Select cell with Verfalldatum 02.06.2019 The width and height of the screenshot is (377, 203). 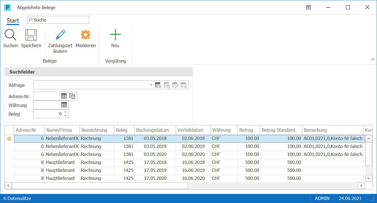point(193,146)
